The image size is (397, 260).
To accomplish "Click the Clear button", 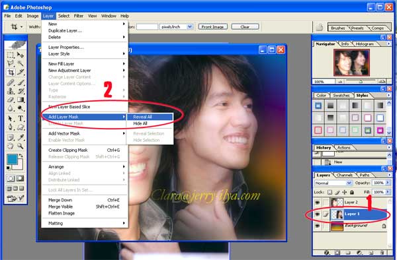I will coord(245,27).
